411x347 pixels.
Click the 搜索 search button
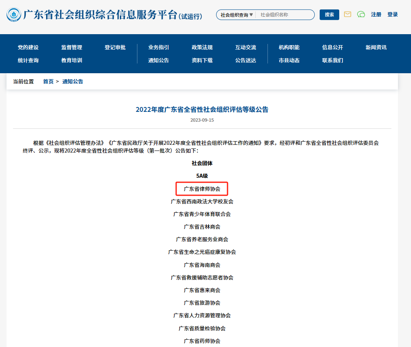pos(329,15)
